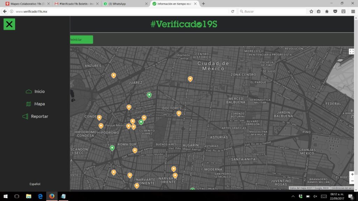
Task: Change language via Español selector
Action: [35, 184]
